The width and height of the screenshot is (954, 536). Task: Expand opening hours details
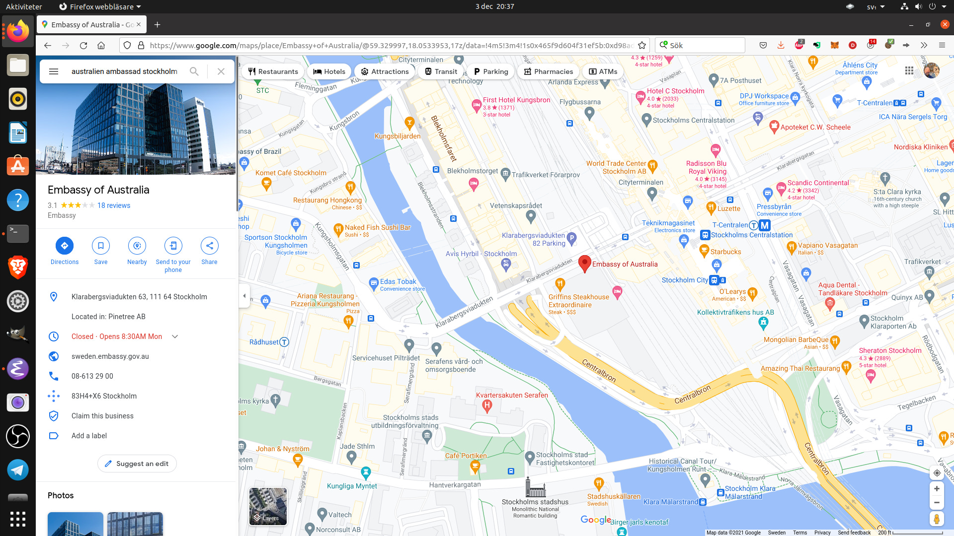point(175,336)
